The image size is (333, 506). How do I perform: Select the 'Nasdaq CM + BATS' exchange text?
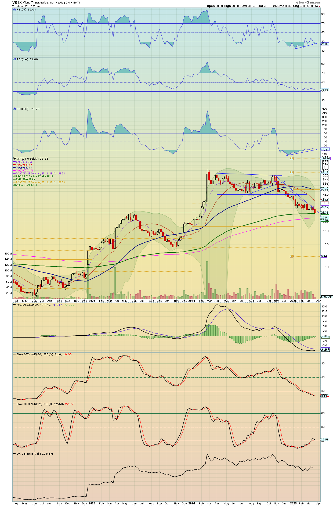pos(68,3)
